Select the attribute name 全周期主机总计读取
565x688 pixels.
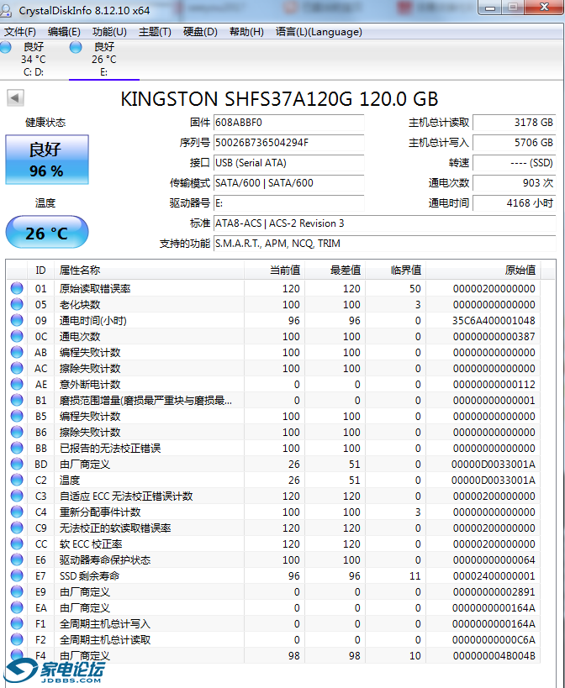105,640
